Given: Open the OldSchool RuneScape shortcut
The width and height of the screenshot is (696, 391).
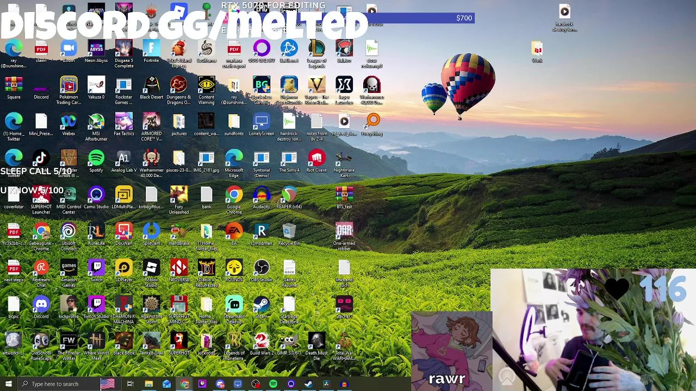Looking at the screenshot, I should [x=41, y=345].
